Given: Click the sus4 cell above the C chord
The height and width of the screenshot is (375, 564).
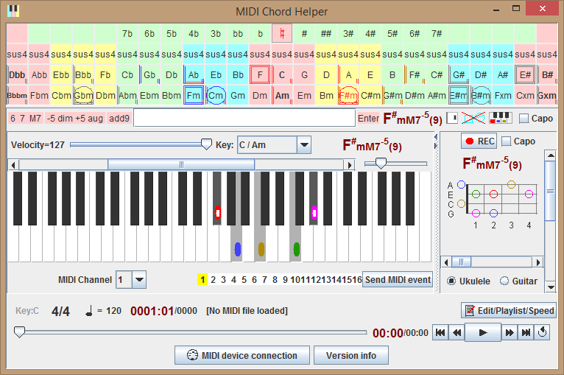Looking at the screenshot, I should (282, 55).
